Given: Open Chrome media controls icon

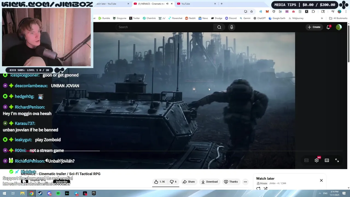Looking at the screenshot, I should (x=333, y=11).
